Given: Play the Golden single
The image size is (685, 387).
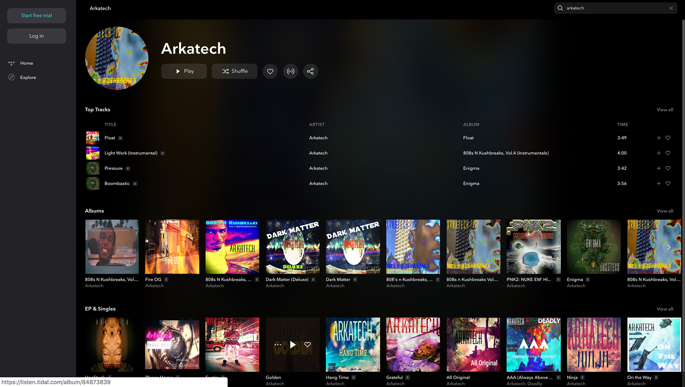Looking at the screenshot, I should [x=293, y=345].
